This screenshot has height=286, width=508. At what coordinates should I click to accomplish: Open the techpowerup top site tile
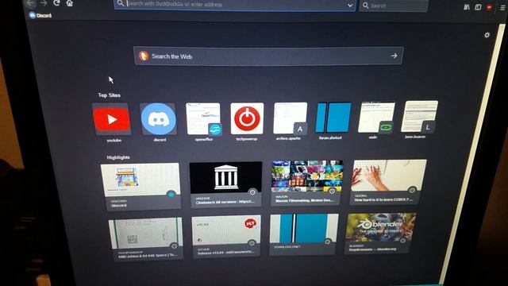(247, 118)
